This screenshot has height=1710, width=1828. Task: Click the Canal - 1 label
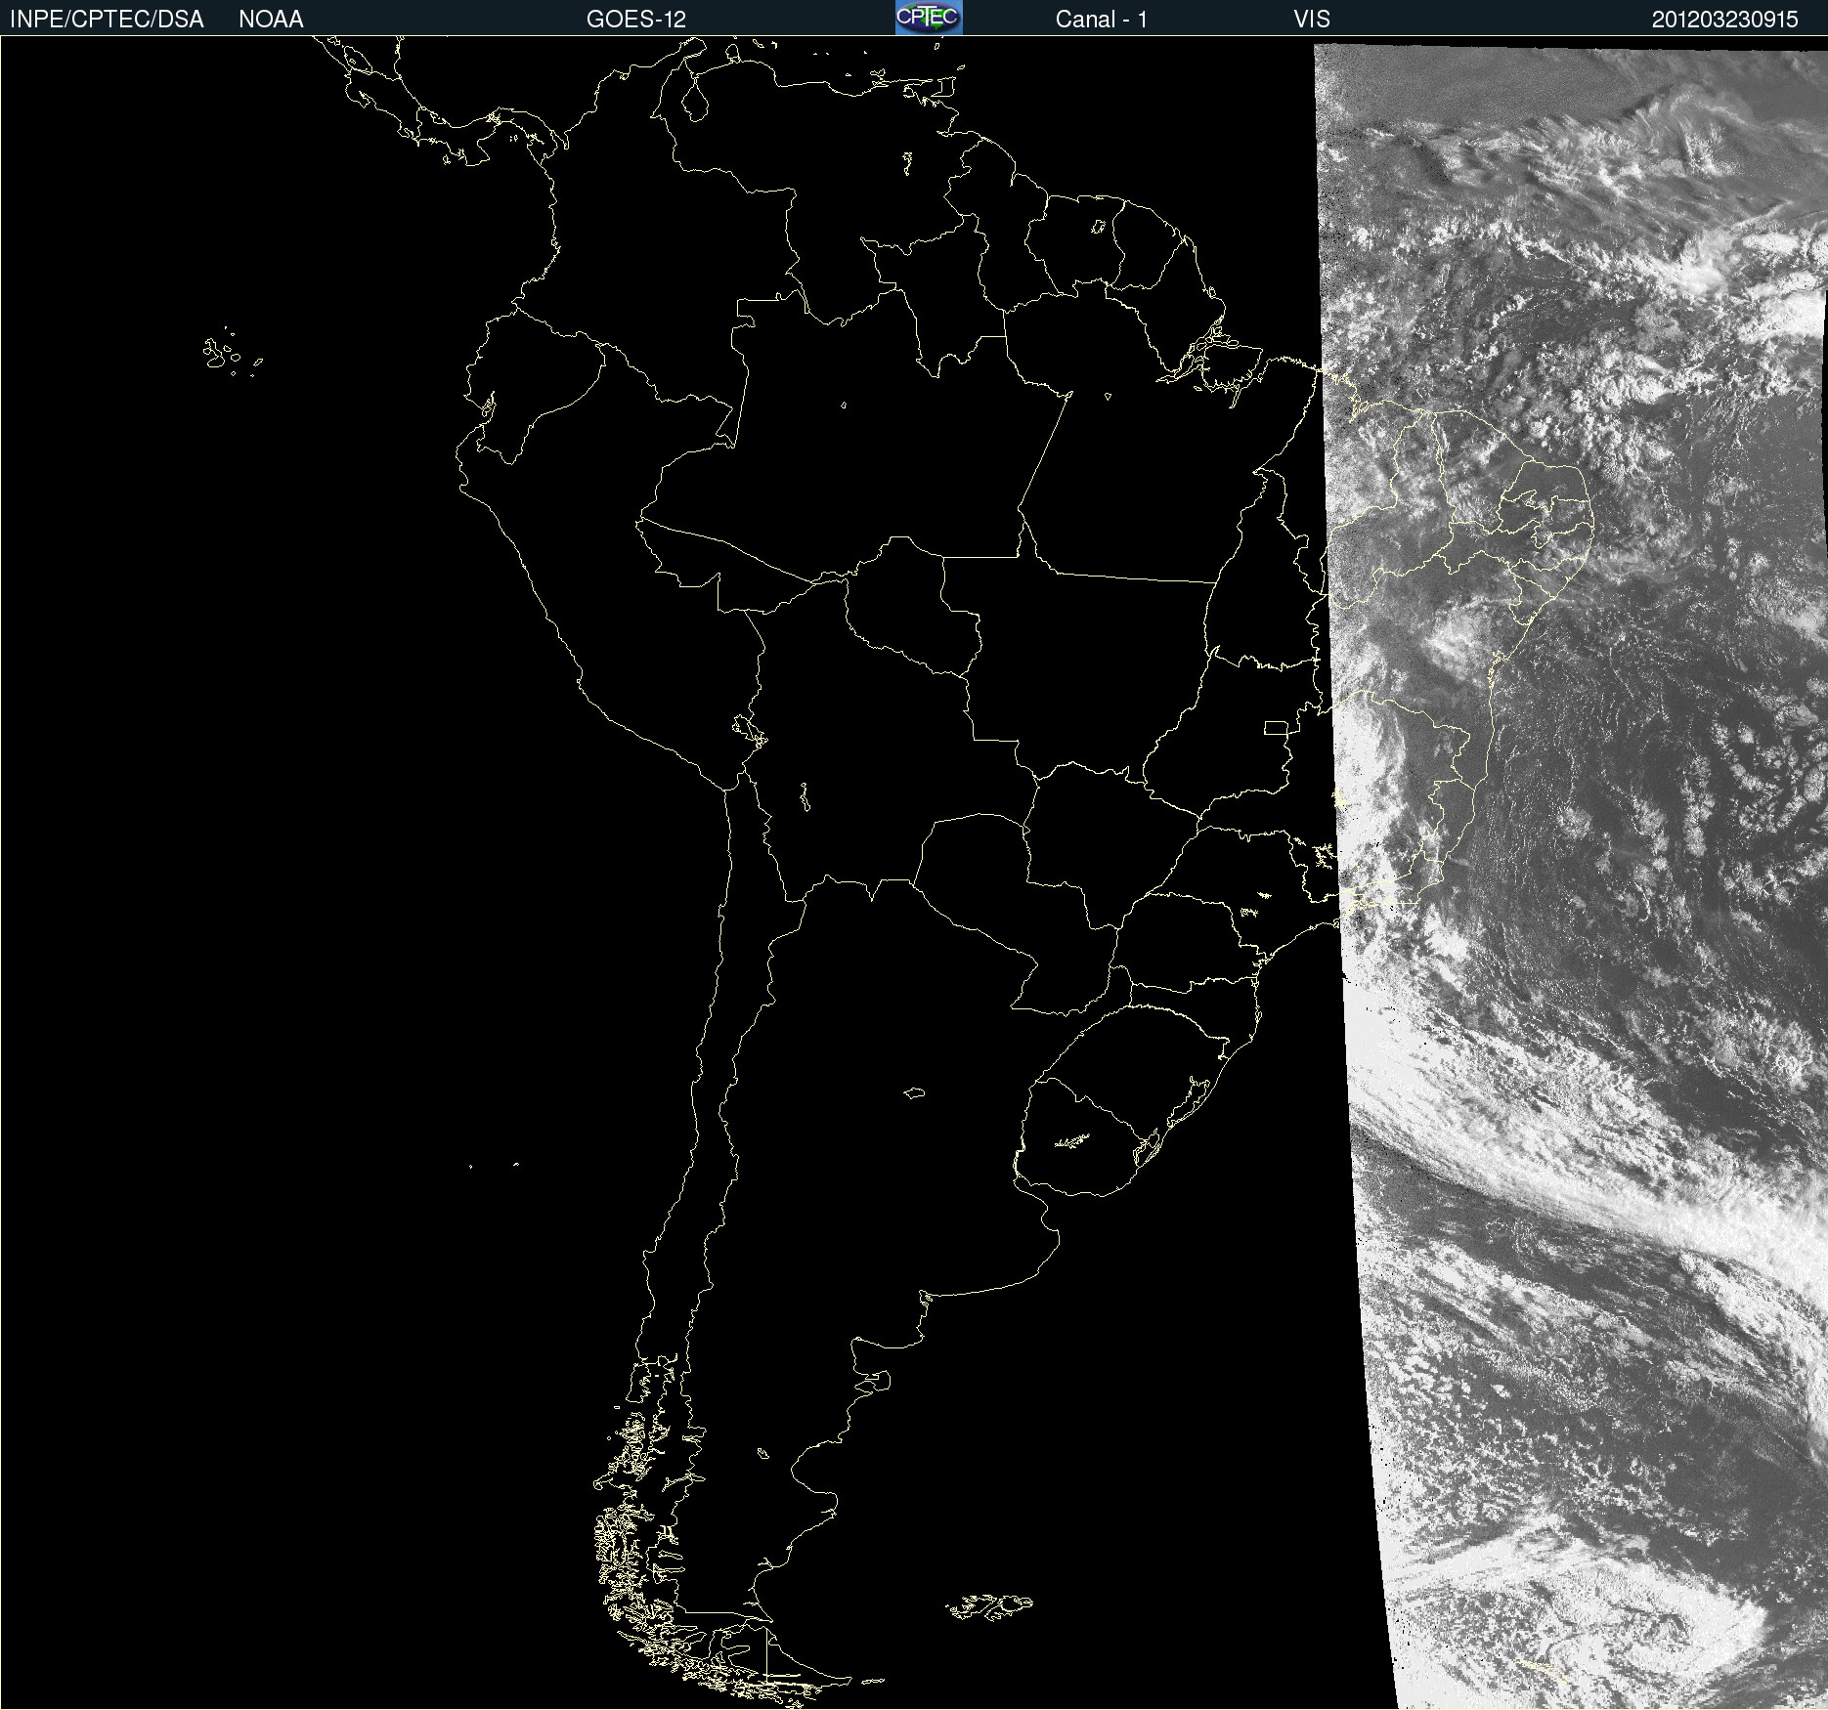(1101, 20)
